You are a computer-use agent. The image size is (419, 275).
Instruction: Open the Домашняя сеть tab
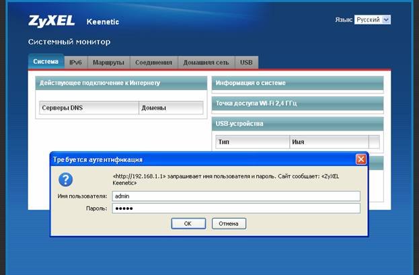(205, 62)
